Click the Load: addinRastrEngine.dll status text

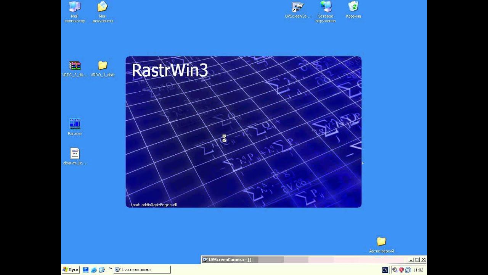(154, 205)
